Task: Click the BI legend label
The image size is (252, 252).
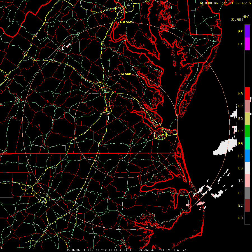Action: click(240, 205)
